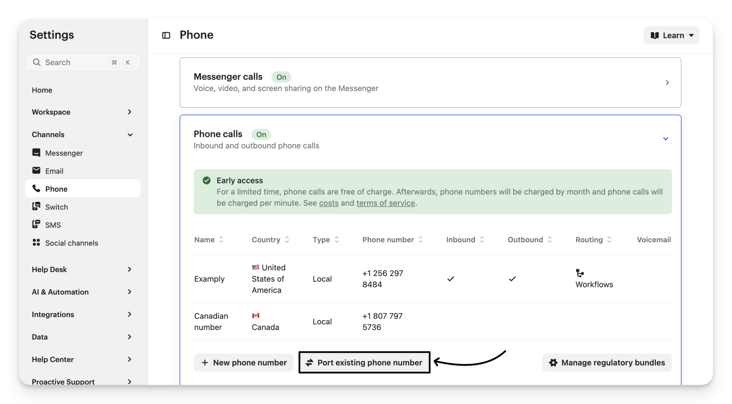The width and height of the screenshot is (732, 404).
Task: Click the Examply inbound checkmark
Action: [451, 279]
